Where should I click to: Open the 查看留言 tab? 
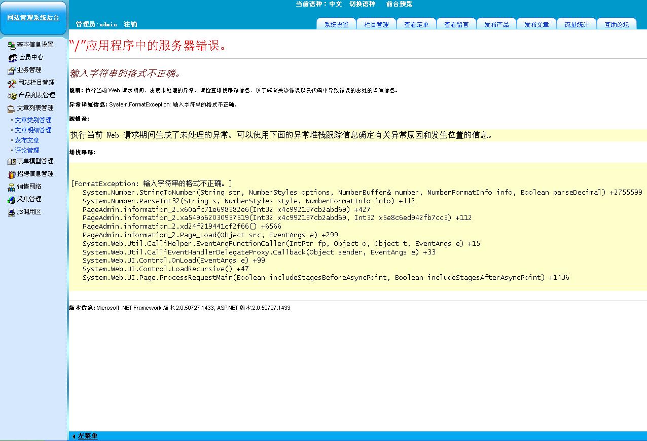coord(456,24)
